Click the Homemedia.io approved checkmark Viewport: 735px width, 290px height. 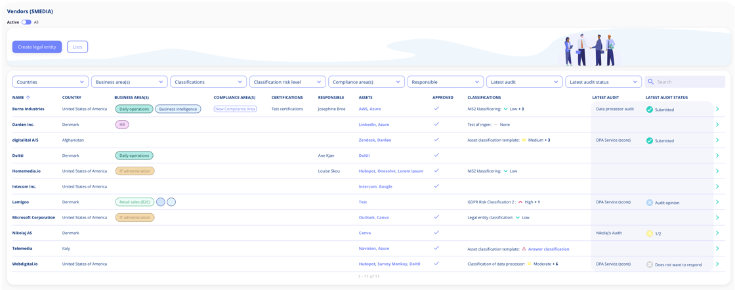[x=436, y=171]
